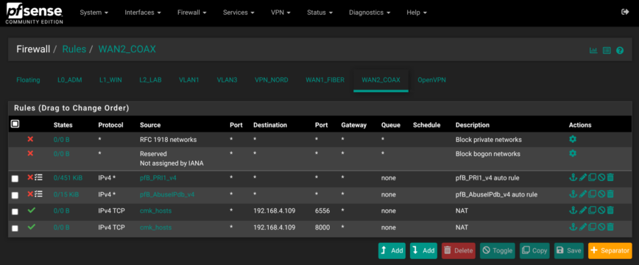Copy the pfB_PRI1_v4 auto rule
The image size is (639, 265).
click(592, 177)
